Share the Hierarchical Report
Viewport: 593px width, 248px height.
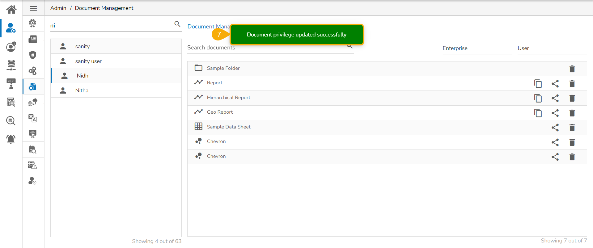click(555, 98)
